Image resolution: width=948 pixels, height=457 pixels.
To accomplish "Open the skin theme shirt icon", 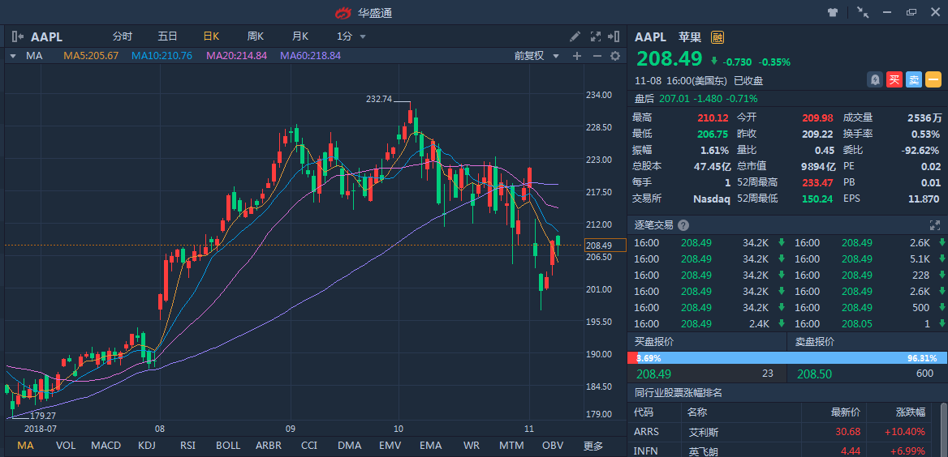I will [x=832, y=13].
